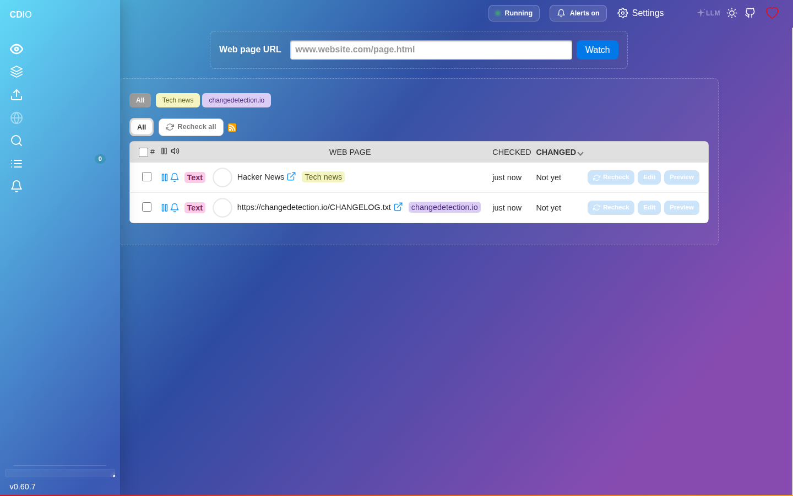793x496 pixels.
Task: Recheck the Hacker News watch
Action: click(611, 177)
